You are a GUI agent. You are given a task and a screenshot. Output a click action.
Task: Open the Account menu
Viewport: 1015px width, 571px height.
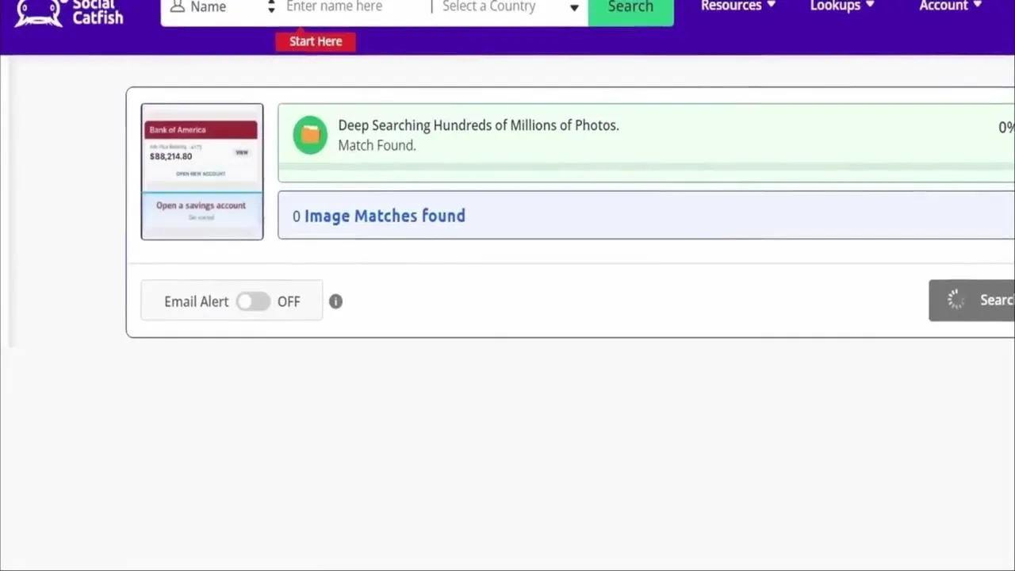point(950,6)
